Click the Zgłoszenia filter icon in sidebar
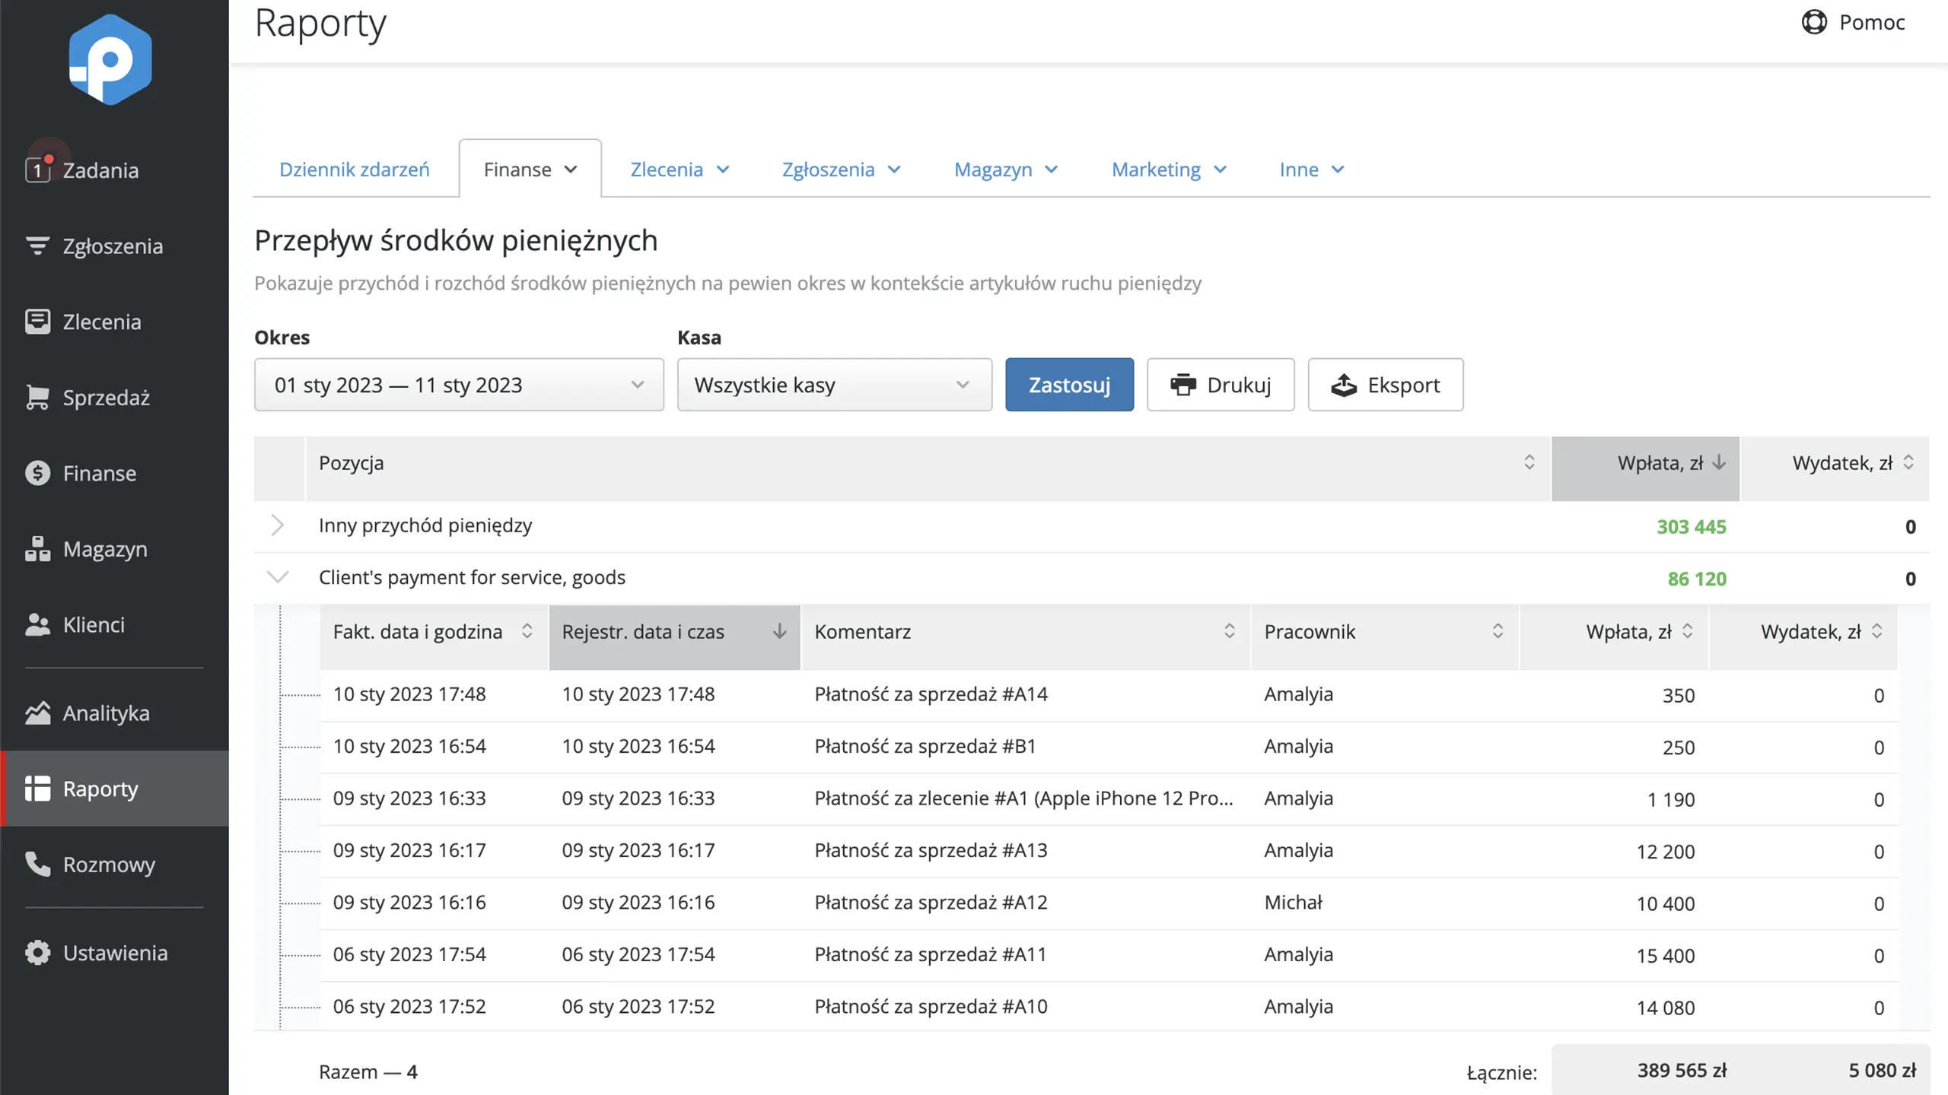 [x=37, y=246]
